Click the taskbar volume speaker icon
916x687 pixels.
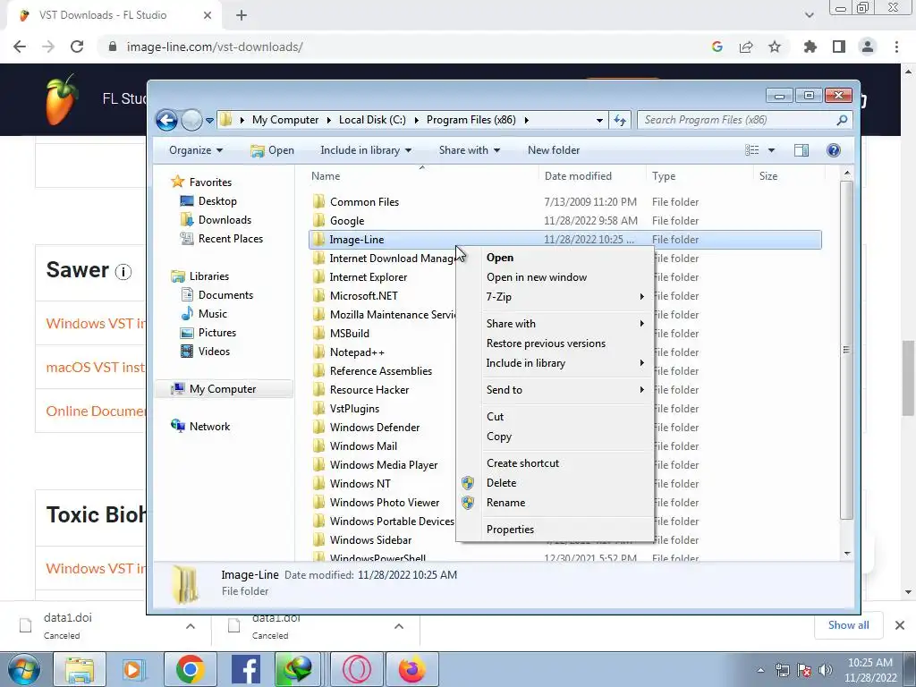click(826, 670)
